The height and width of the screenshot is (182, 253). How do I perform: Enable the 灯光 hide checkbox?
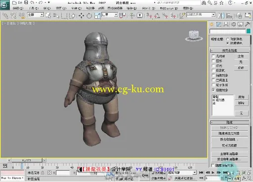213,66
